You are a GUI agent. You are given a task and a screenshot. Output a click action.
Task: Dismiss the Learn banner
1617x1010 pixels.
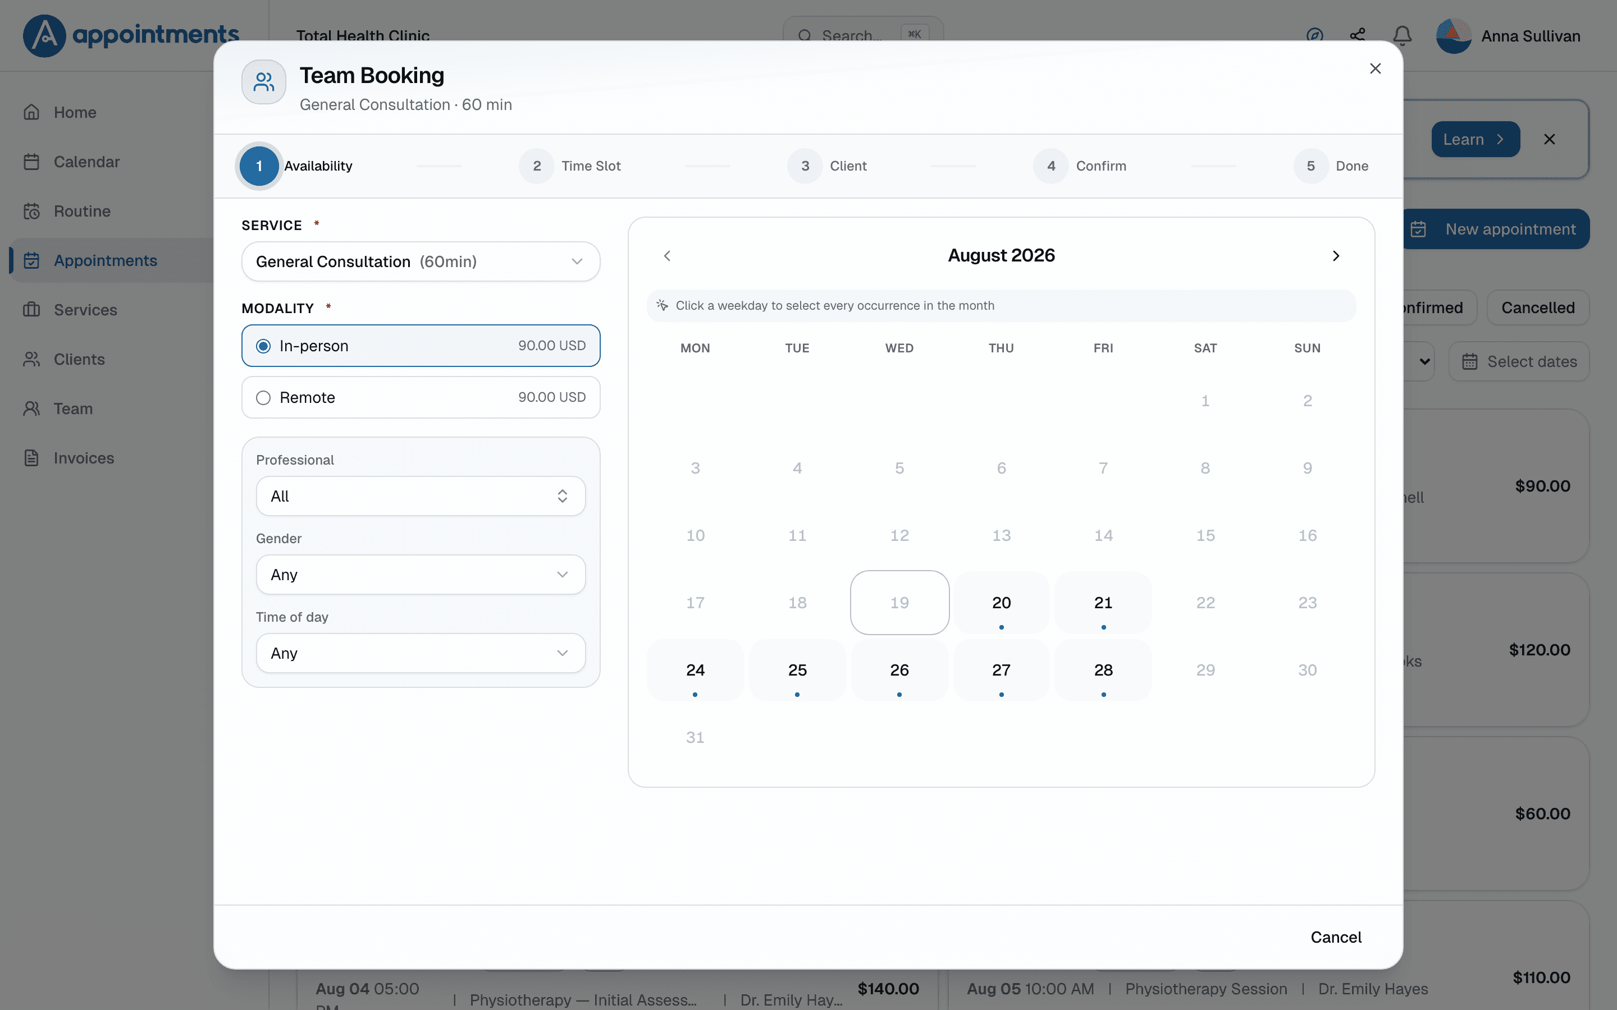(1550, 139)
